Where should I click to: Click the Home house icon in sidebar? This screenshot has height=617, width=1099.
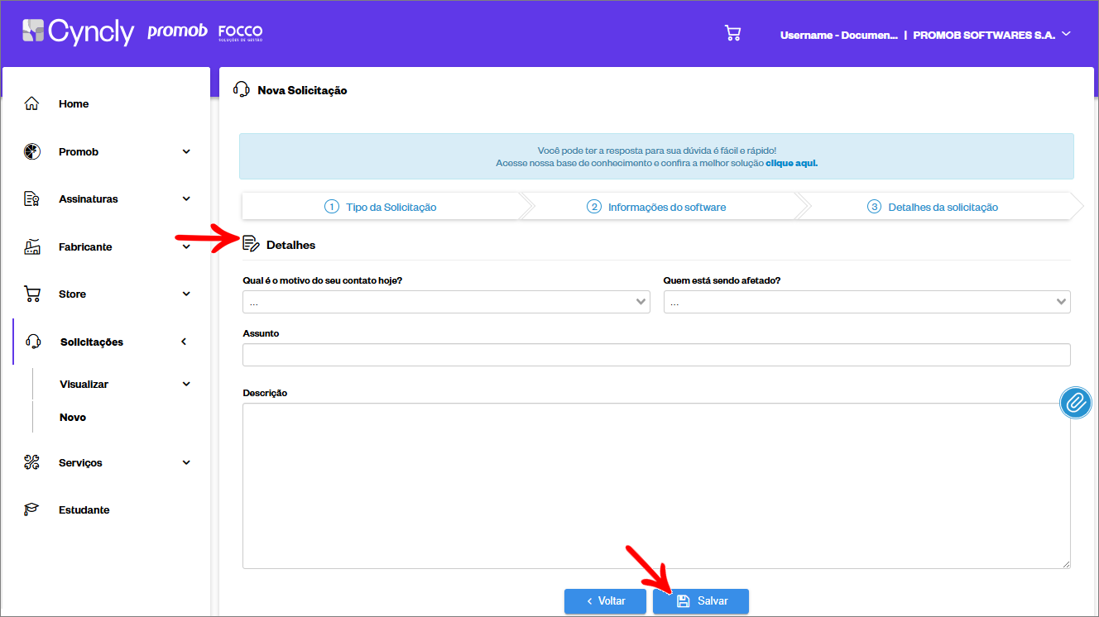click(31, 103)
